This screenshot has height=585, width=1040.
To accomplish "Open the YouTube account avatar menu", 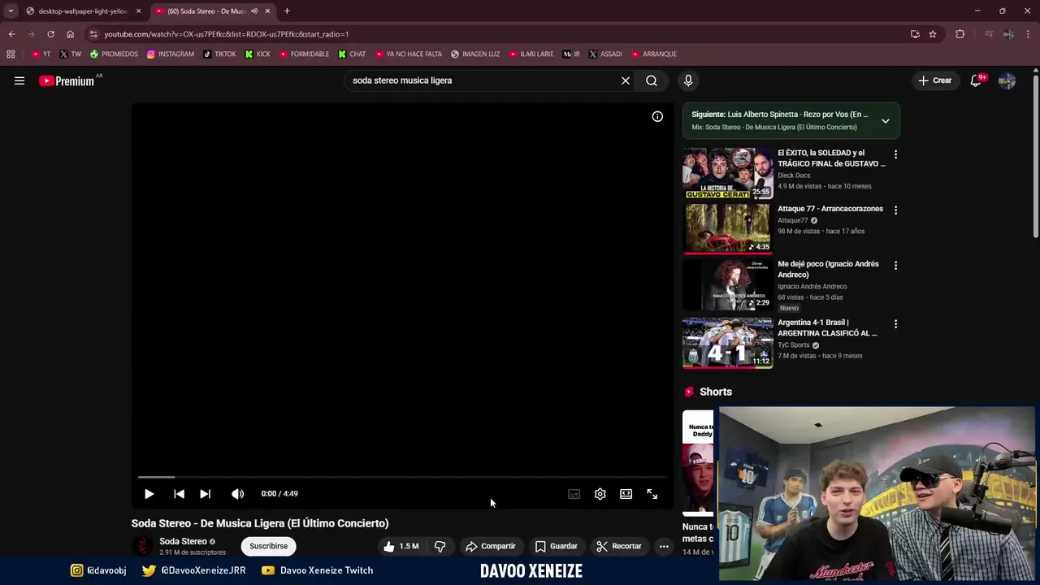I will [x=1007, y=80].
